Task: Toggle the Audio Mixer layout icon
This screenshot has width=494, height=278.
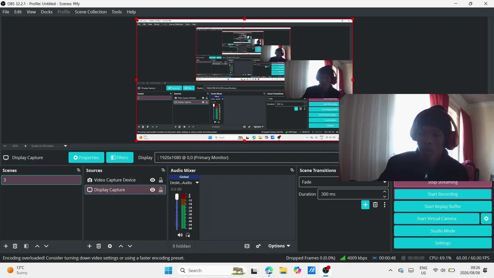Action: tap(247, 246)
